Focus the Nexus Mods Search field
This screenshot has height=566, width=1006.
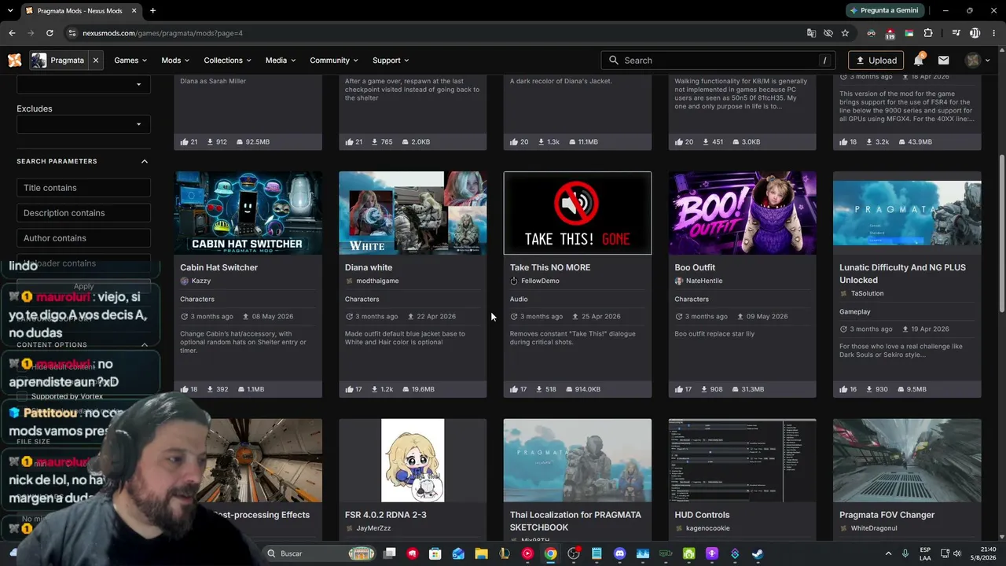click(718, 61)
